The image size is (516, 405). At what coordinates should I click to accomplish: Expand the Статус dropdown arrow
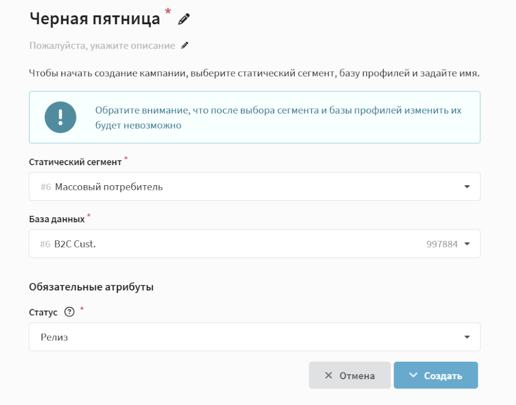tap(467, 337)
